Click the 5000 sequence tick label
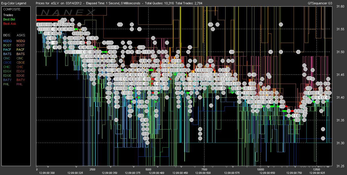The image size is (347, 175). (x=148, y=170)
